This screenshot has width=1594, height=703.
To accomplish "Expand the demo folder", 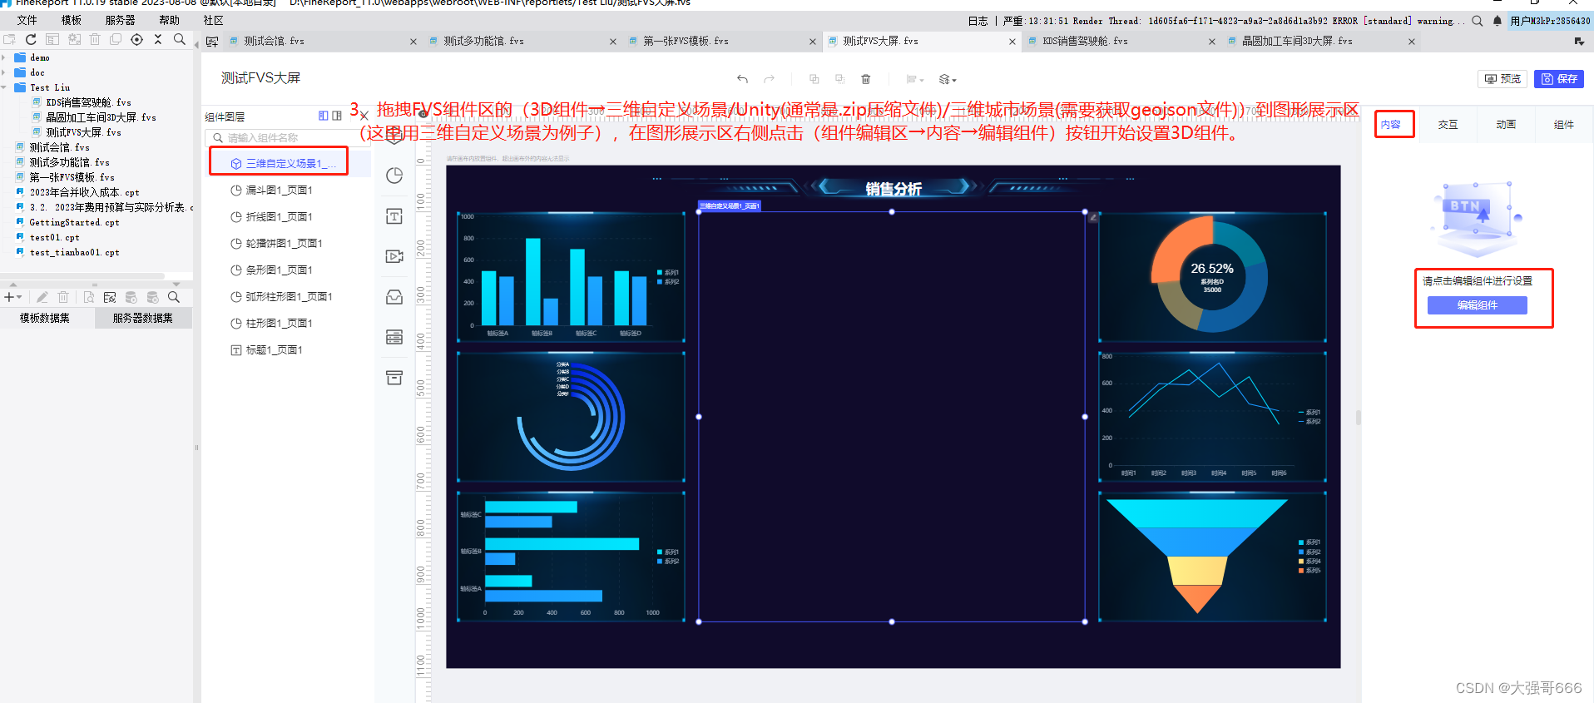I will coord(4,57).
